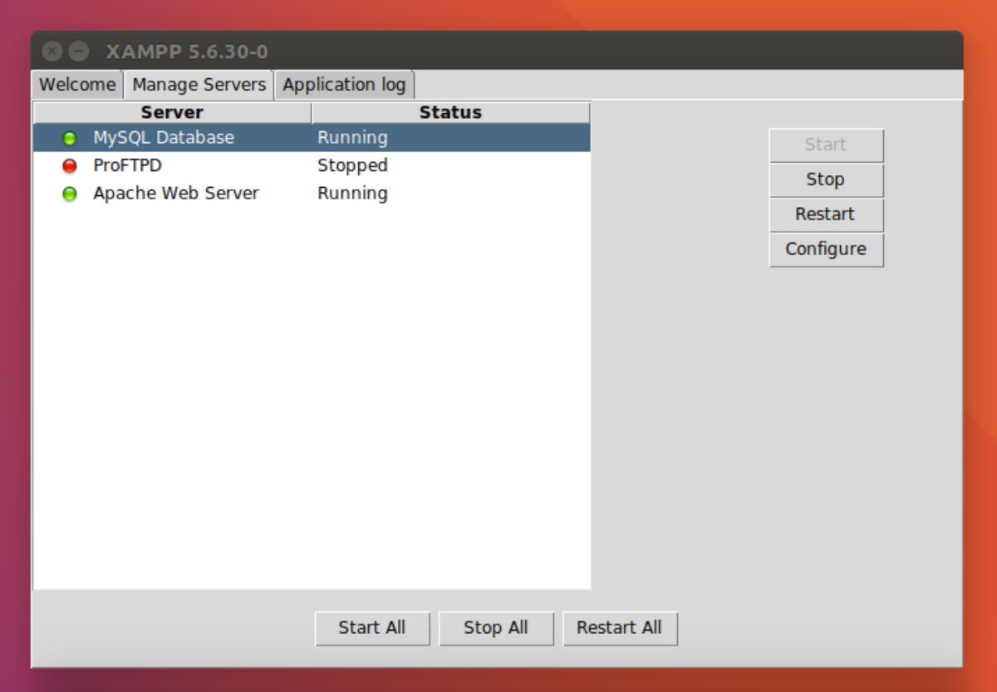Image resolution: width=997 pixels, height=692 pixels.
Task: Restart the selected server with Restart button
Action: click(x=826, y=214)
